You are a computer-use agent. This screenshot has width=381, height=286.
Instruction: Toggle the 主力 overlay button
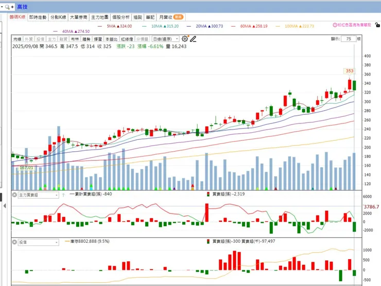coord(51,39)
